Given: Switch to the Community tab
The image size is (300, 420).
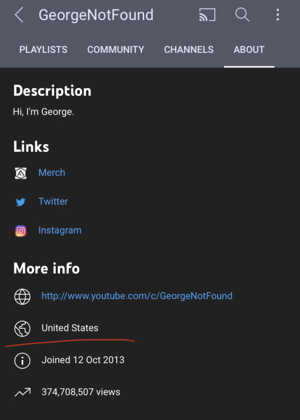Looking at the screenshot, I should click(x=116, y=50).
